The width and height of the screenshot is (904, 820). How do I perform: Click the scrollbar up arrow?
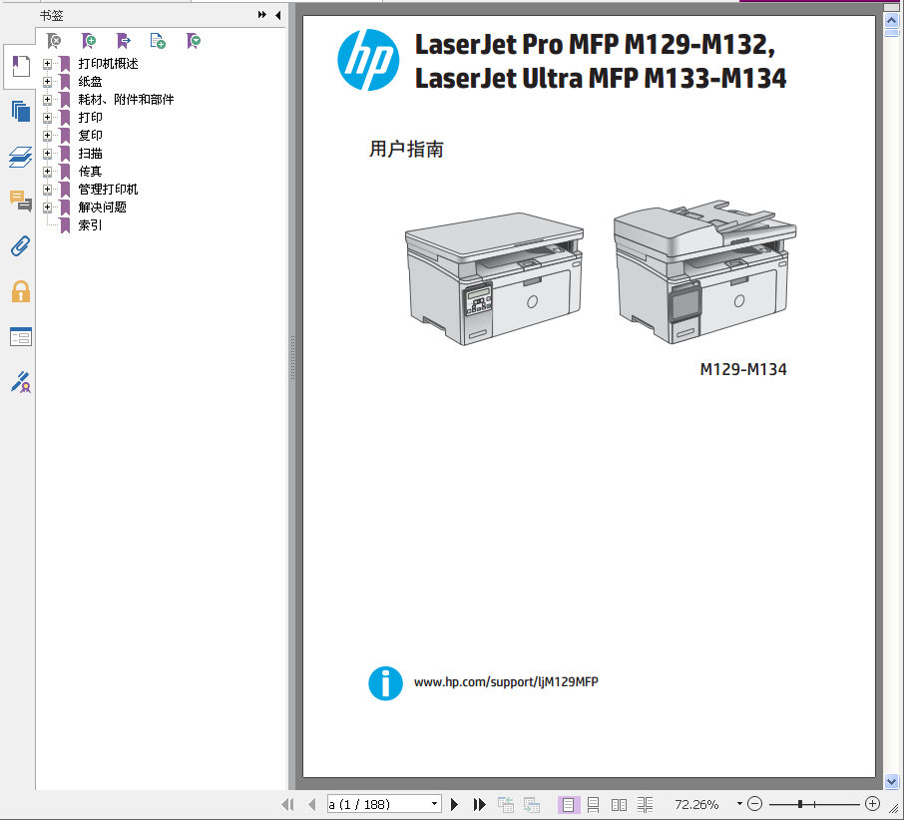point(891,21)
